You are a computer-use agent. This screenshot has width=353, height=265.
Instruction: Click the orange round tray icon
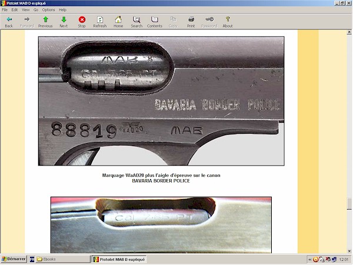[315, 260]
